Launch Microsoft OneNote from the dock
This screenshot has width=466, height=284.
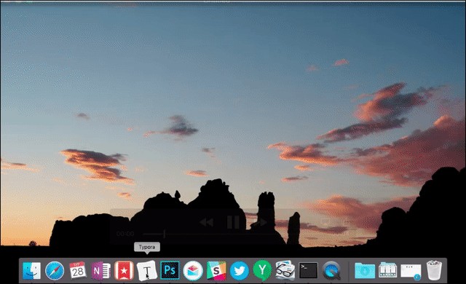[100, 271]
